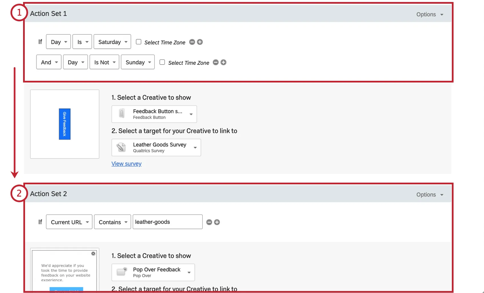Image resolution: width=484 pixels, height=293 pixels.
Task: Open the Is operator dropdown
Action: (82, 42)
